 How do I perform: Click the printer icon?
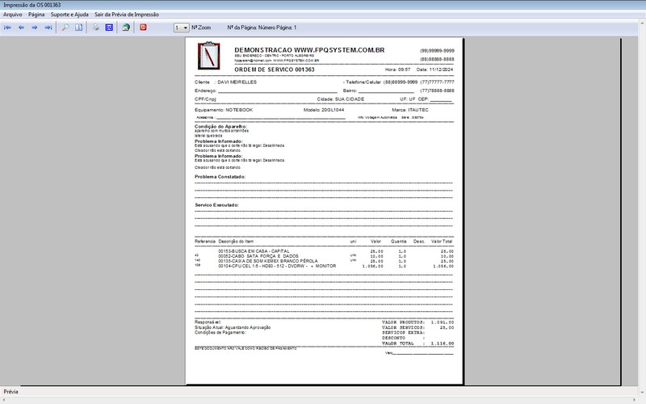(95, 27)
